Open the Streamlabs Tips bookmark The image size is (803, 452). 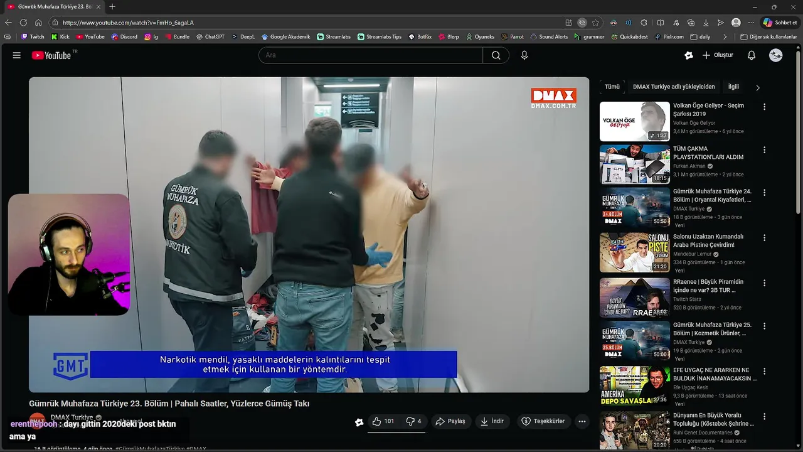point(379,37)
